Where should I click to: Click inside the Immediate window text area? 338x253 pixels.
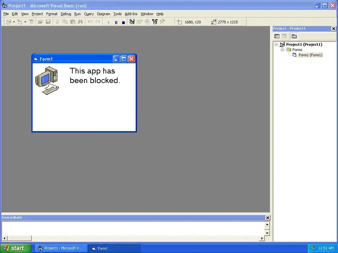(x=133, y=229)
